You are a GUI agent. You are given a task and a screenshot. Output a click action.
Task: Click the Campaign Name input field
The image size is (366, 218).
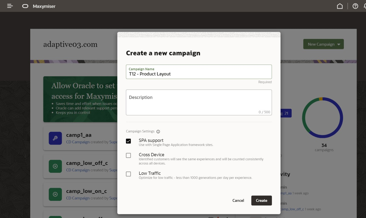pyautogui.click(x=199, y=72)
